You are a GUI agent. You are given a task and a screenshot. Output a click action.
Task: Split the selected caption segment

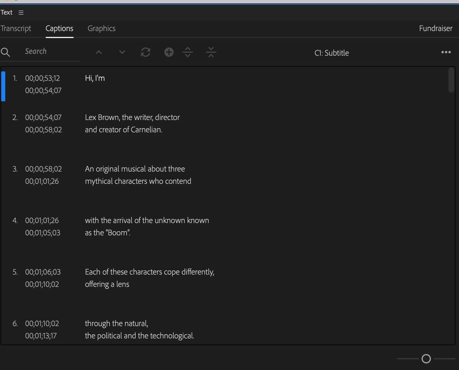tap(188, 52)
